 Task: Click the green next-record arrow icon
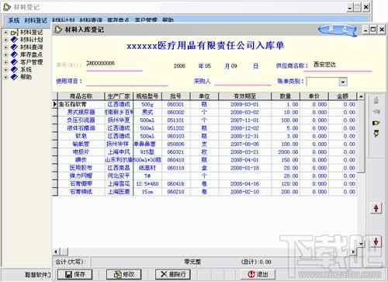(376, 123)
